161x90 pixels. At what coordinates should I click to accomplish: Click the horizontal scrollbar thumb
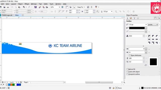(x=99, y=82)
